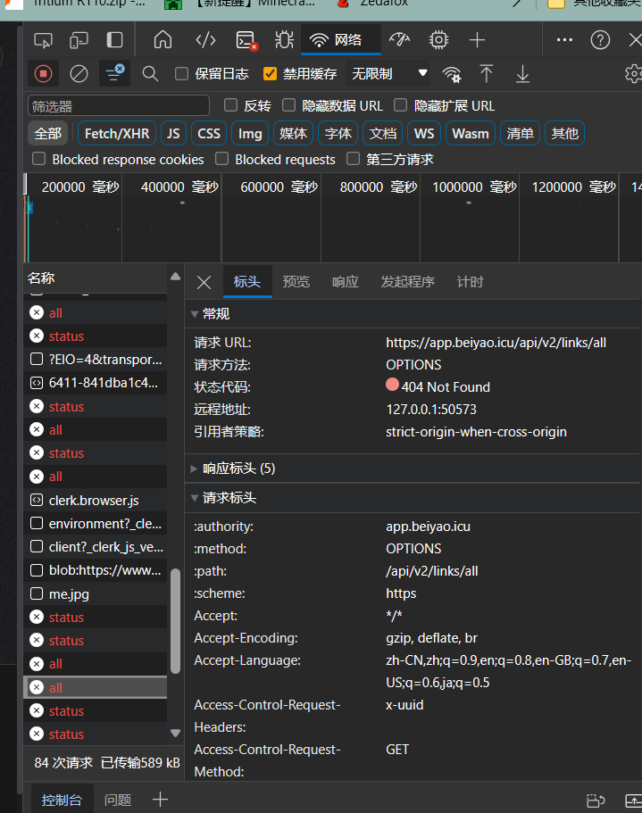642x813 pixels.
Task: Export HAR file with down arrow
Action: (x=522, y=74)
